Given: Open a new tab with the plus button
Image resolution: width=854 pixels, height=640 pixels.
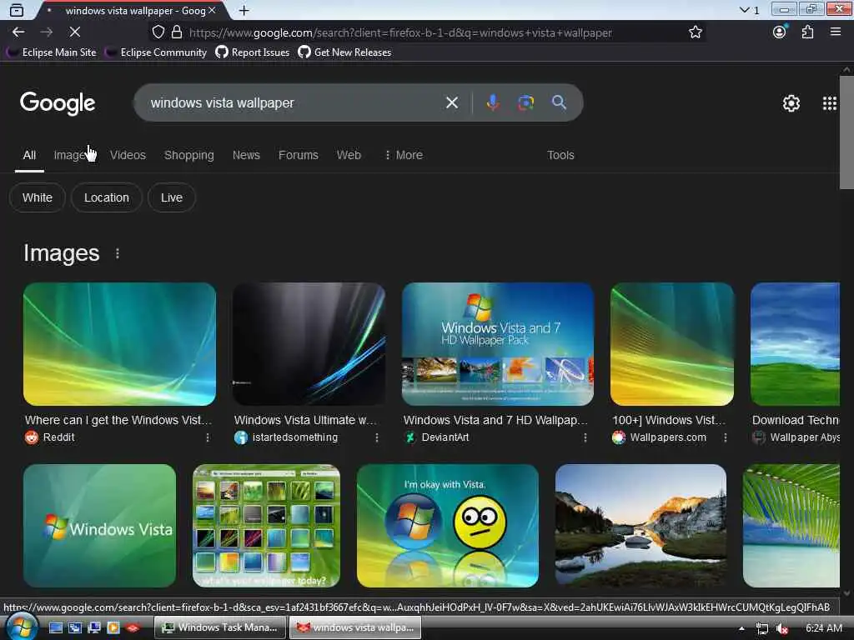Looking at the screenshot, I should coord(244,10).
